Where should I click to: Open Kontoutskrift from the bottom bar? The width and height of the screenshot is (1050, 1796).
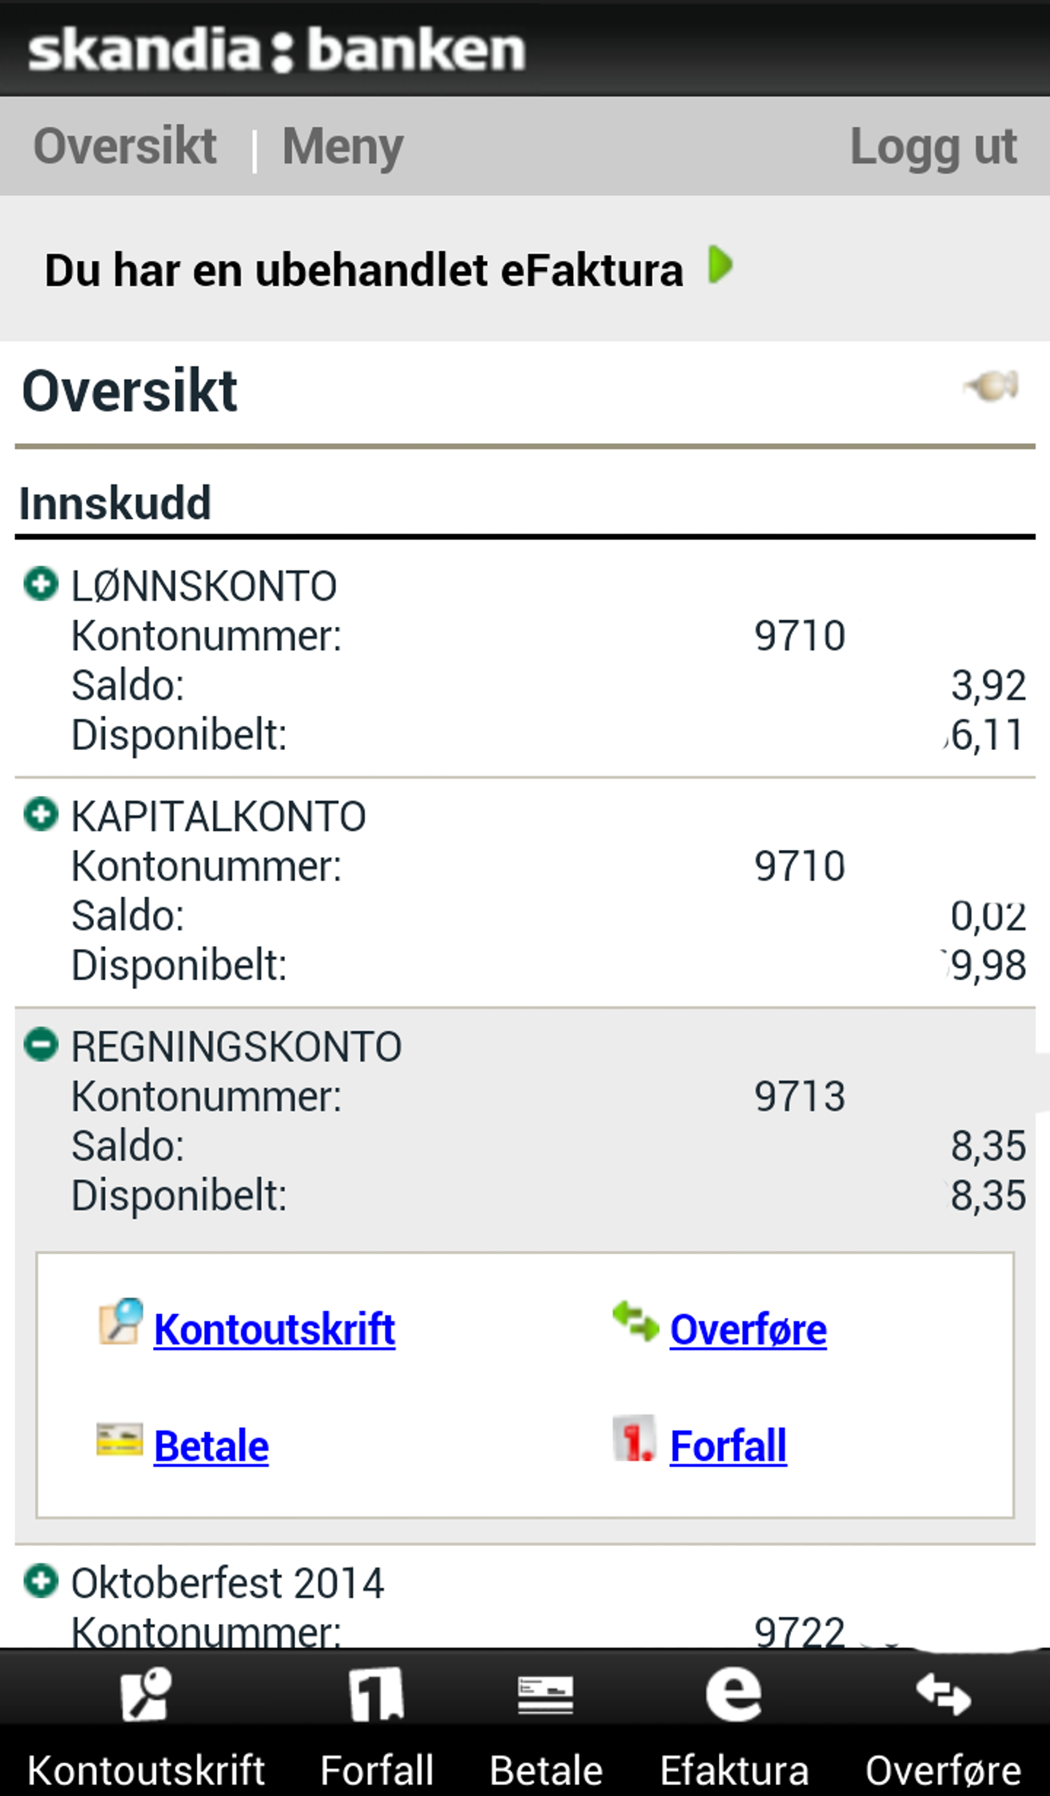(146, 1725)
